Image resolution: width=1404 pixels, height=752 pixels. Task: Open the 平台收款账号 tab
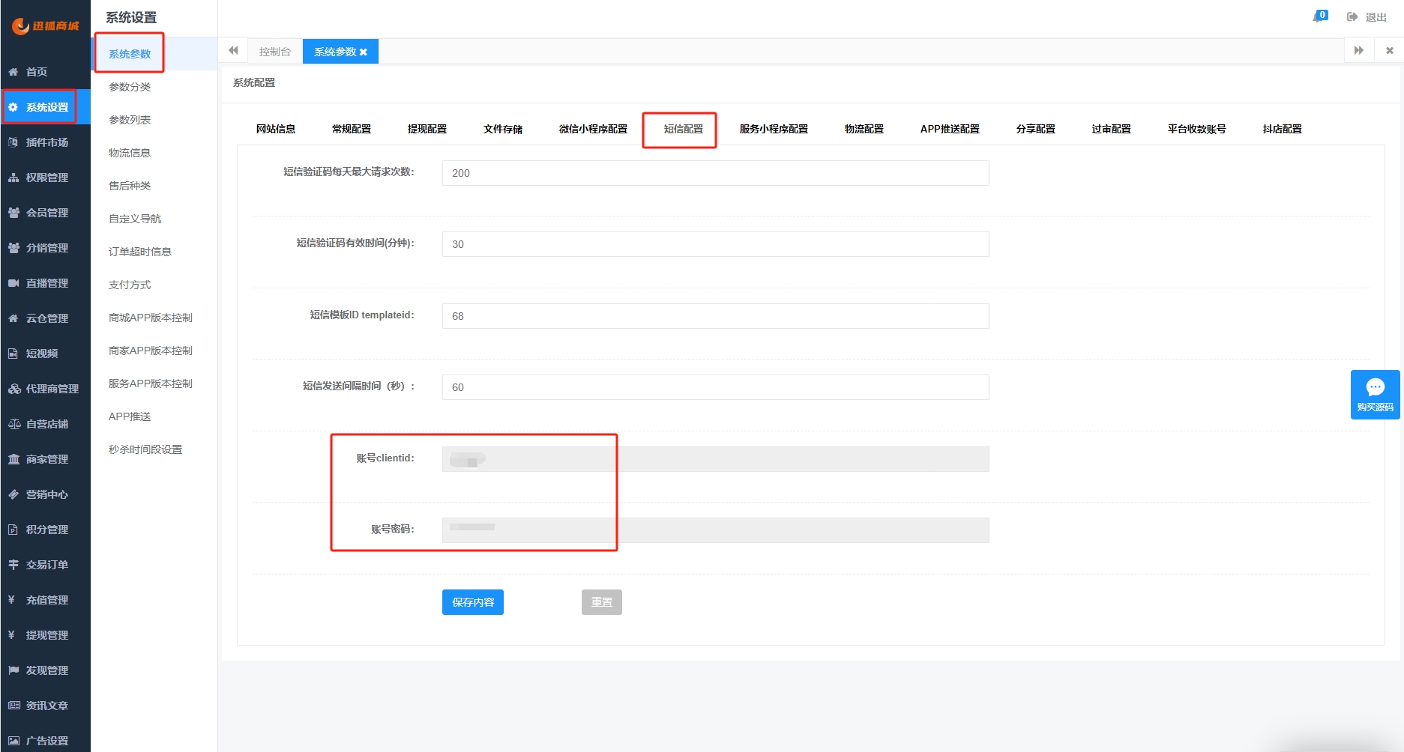(1197, 129)
